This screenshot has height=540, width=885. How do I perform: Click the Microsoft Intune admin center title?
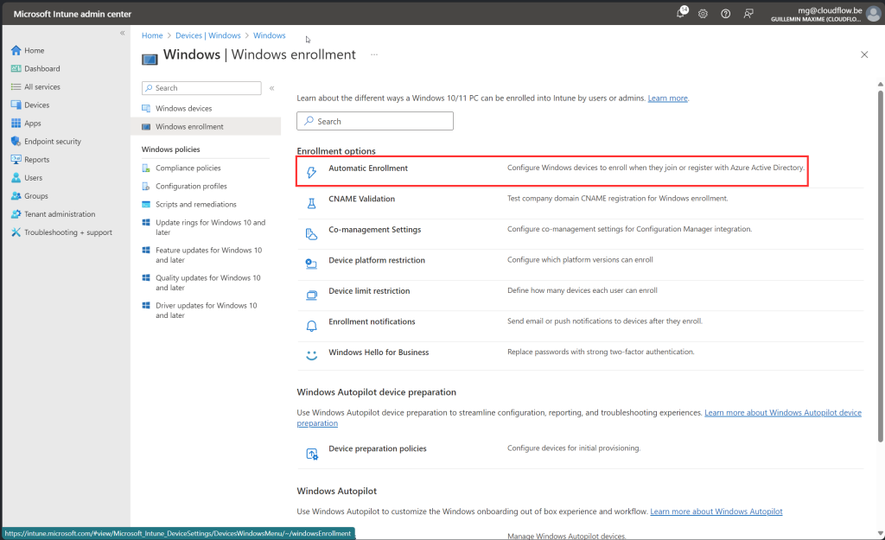73,14
